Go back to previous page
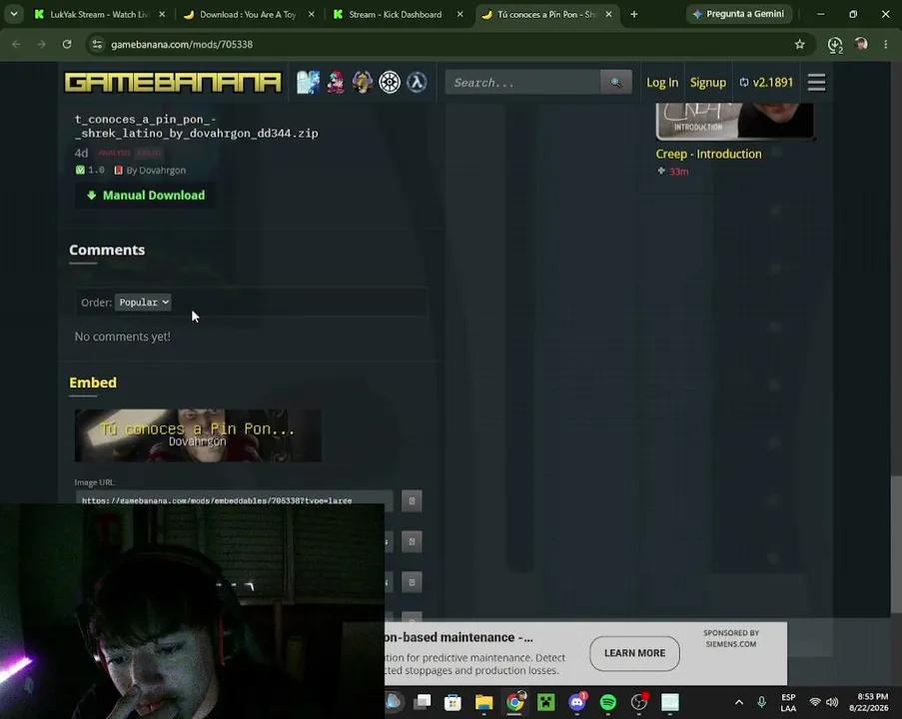 pyautogui.click(x=16, y=44)
